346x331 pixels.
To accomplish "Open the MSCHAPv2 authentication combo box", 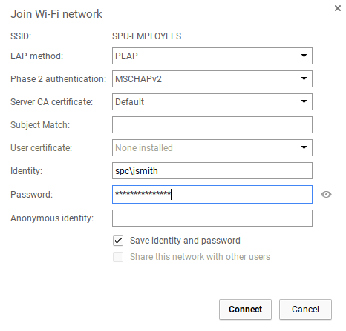I will point(212,78).
